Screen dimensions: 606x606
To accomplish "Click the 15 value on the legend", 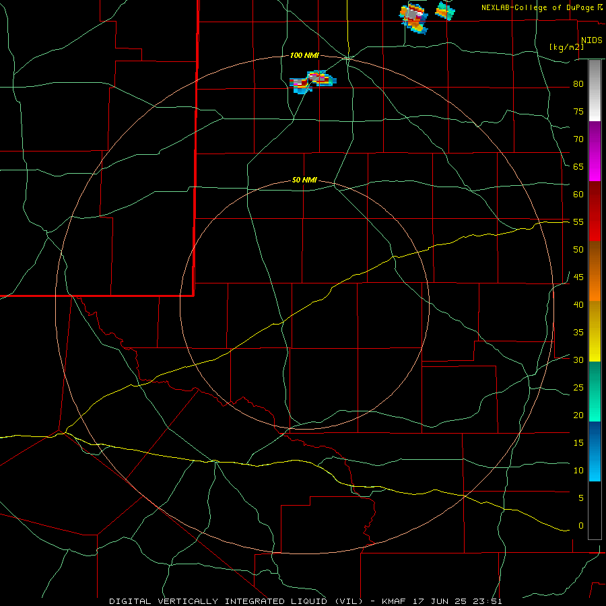I will click(x=578, y=442).
